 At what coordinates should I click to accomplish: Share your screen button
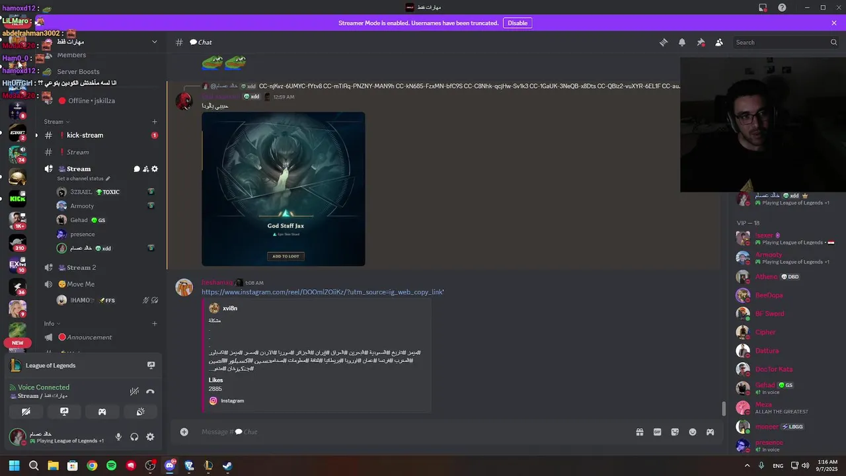64,411
